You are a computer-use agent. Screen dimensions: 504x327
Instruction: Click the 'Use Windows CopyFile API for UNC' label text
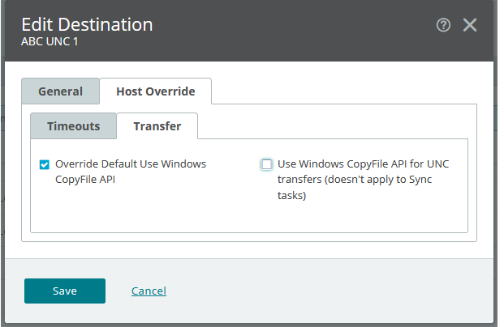point(363,163)
